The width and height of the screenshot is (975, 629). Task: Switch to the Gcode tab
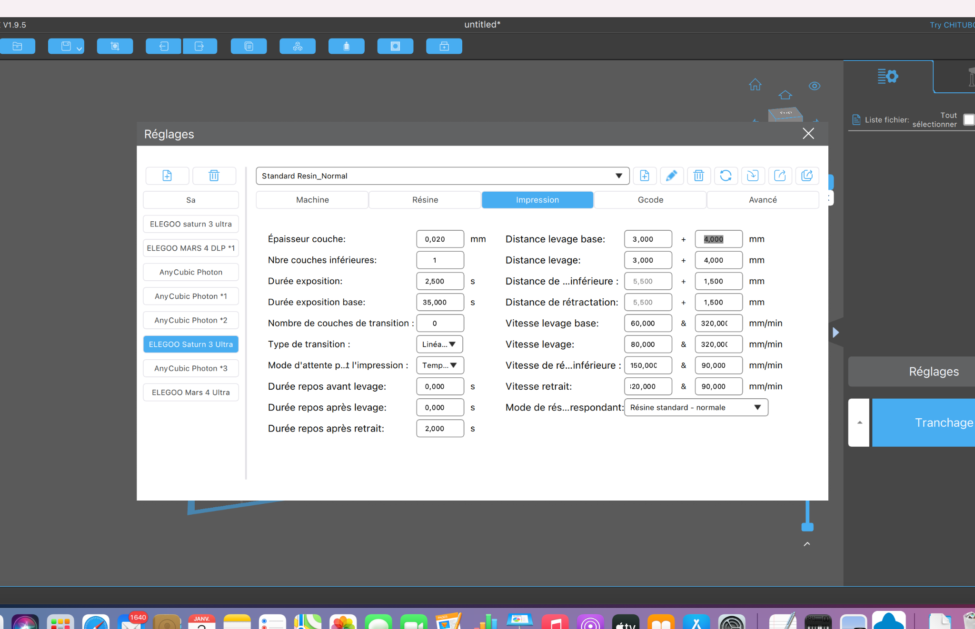(x=650, y=200)
